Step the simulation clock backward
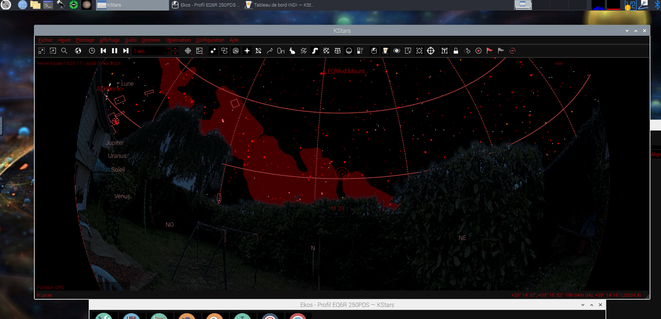The image size is (661, 319). [x=103, y=51]
